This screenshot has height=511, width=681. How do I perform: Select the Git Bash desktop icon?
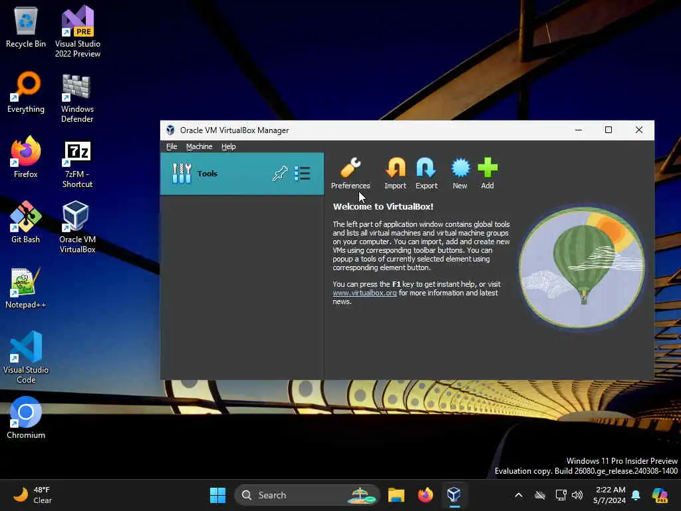(x=26, y=222)
